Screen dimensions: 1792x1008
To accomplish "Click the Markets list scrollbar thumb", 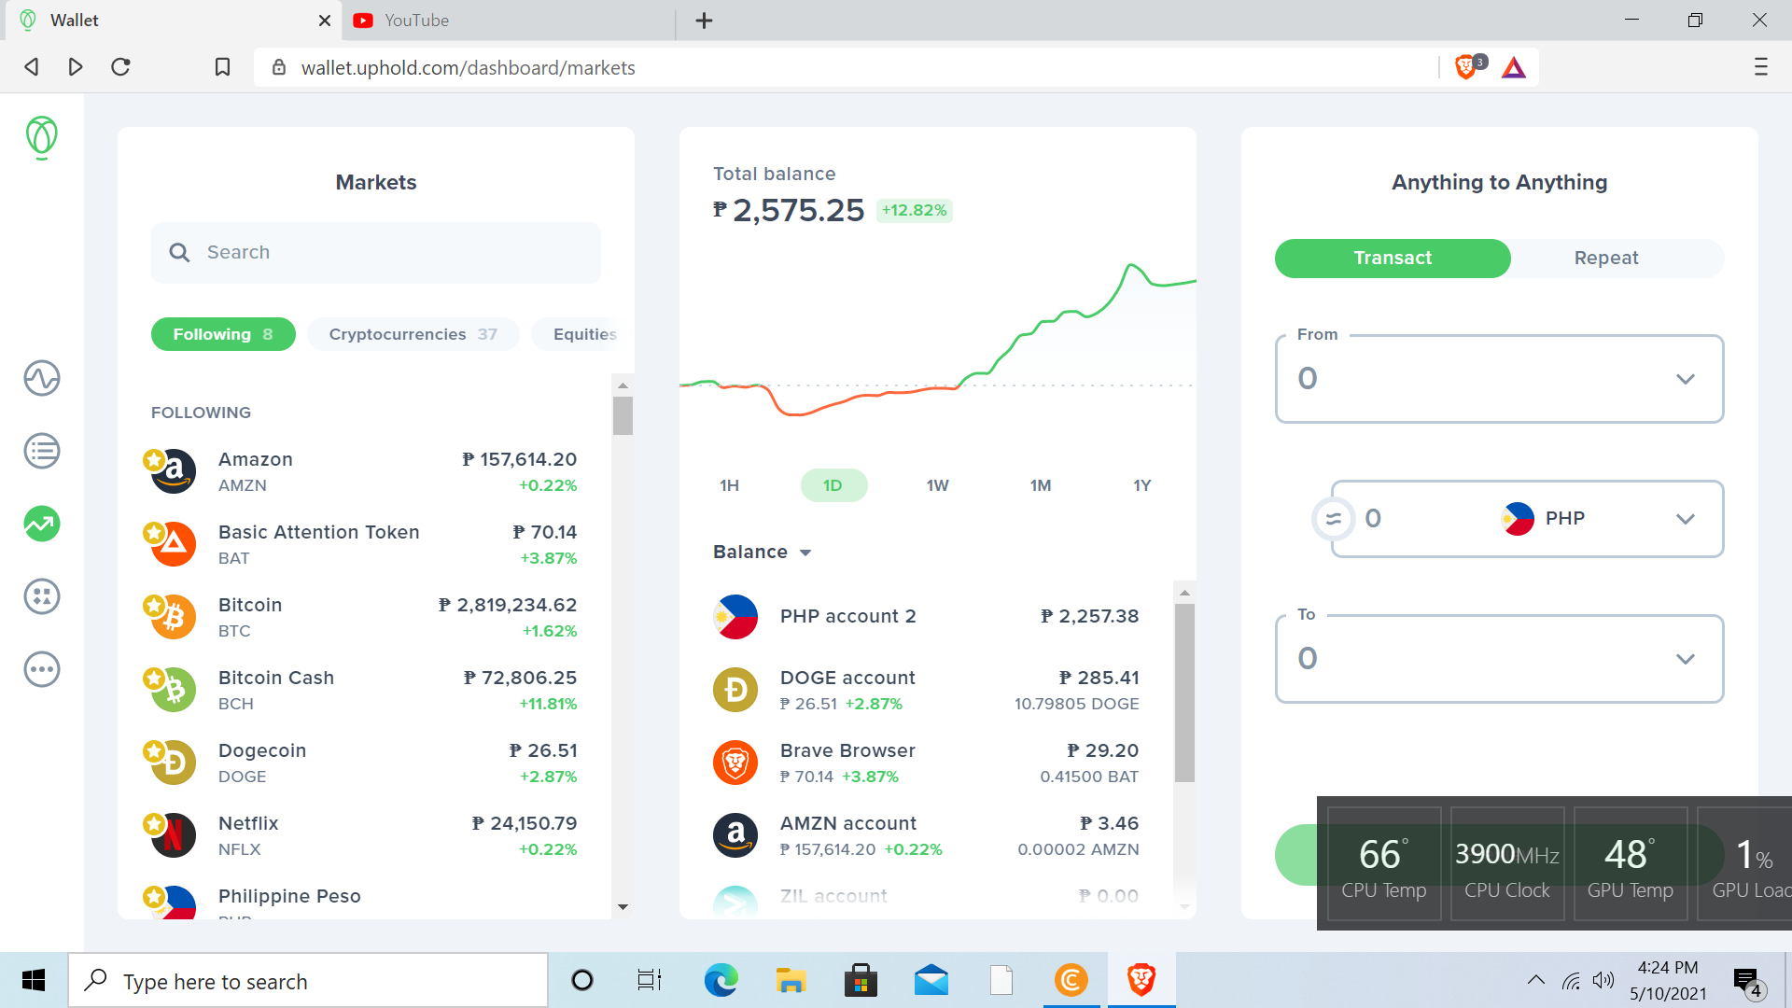I will (x=623, y=415).
